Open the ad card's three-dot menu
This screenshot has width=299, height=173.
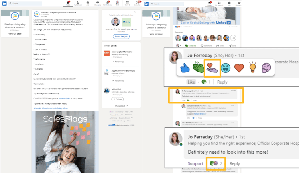click(138, 12)
